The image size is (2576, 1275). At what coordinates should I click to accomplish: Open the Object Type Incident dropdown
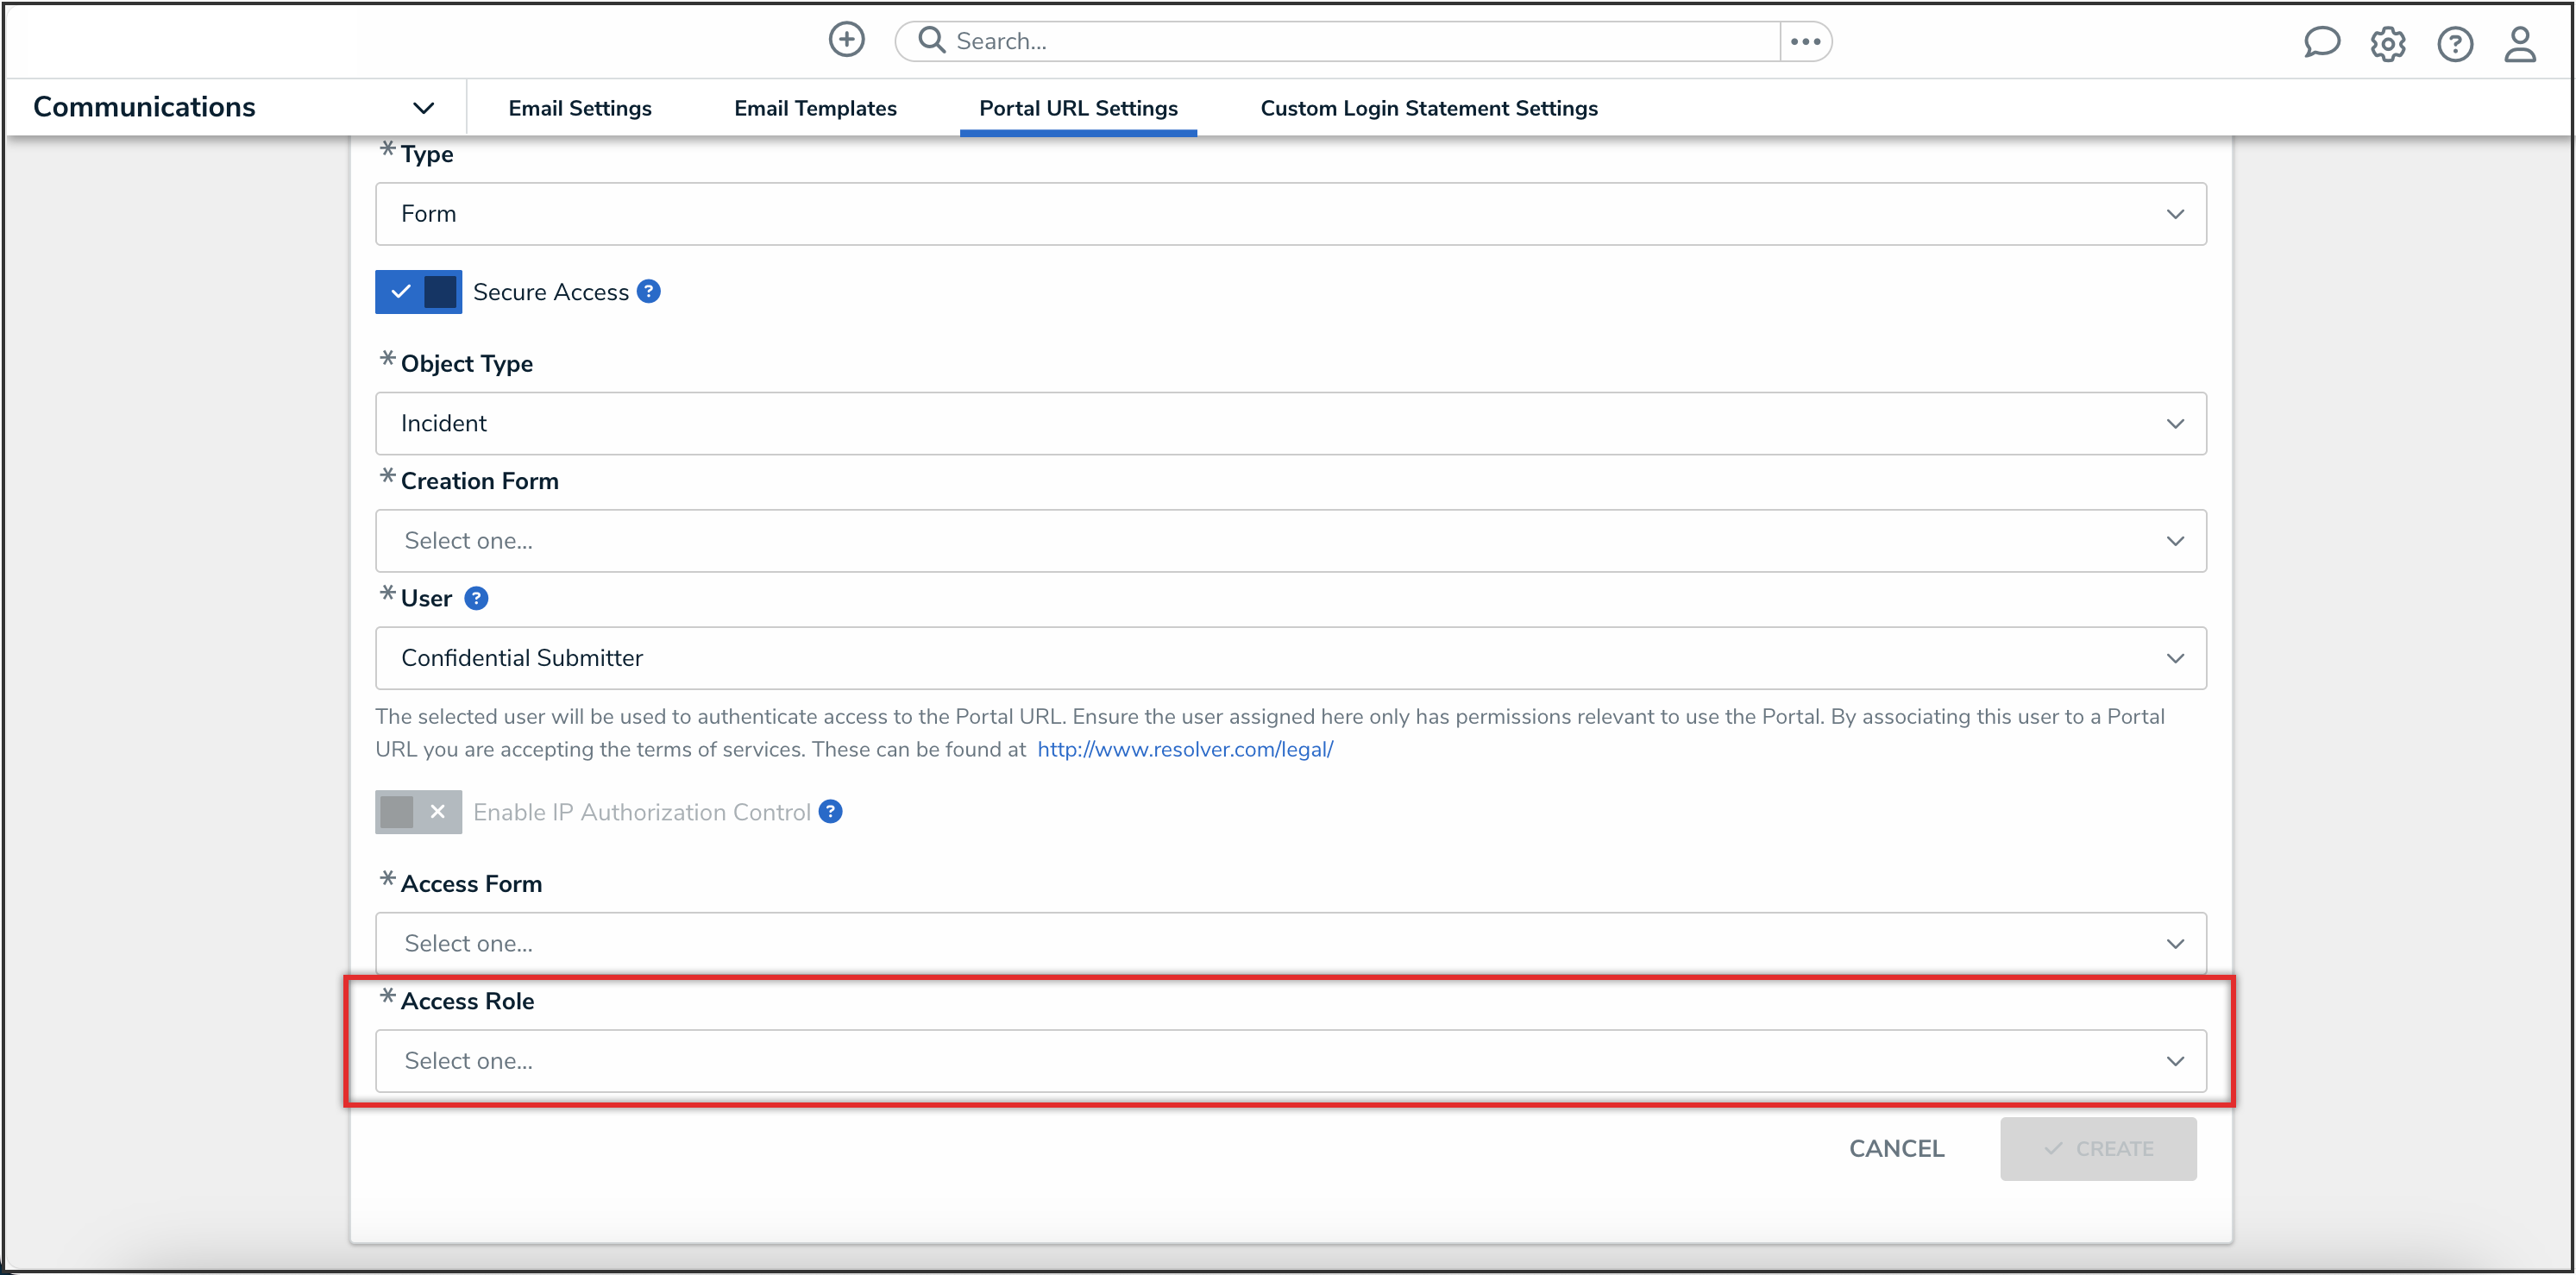click(1290, 423)
